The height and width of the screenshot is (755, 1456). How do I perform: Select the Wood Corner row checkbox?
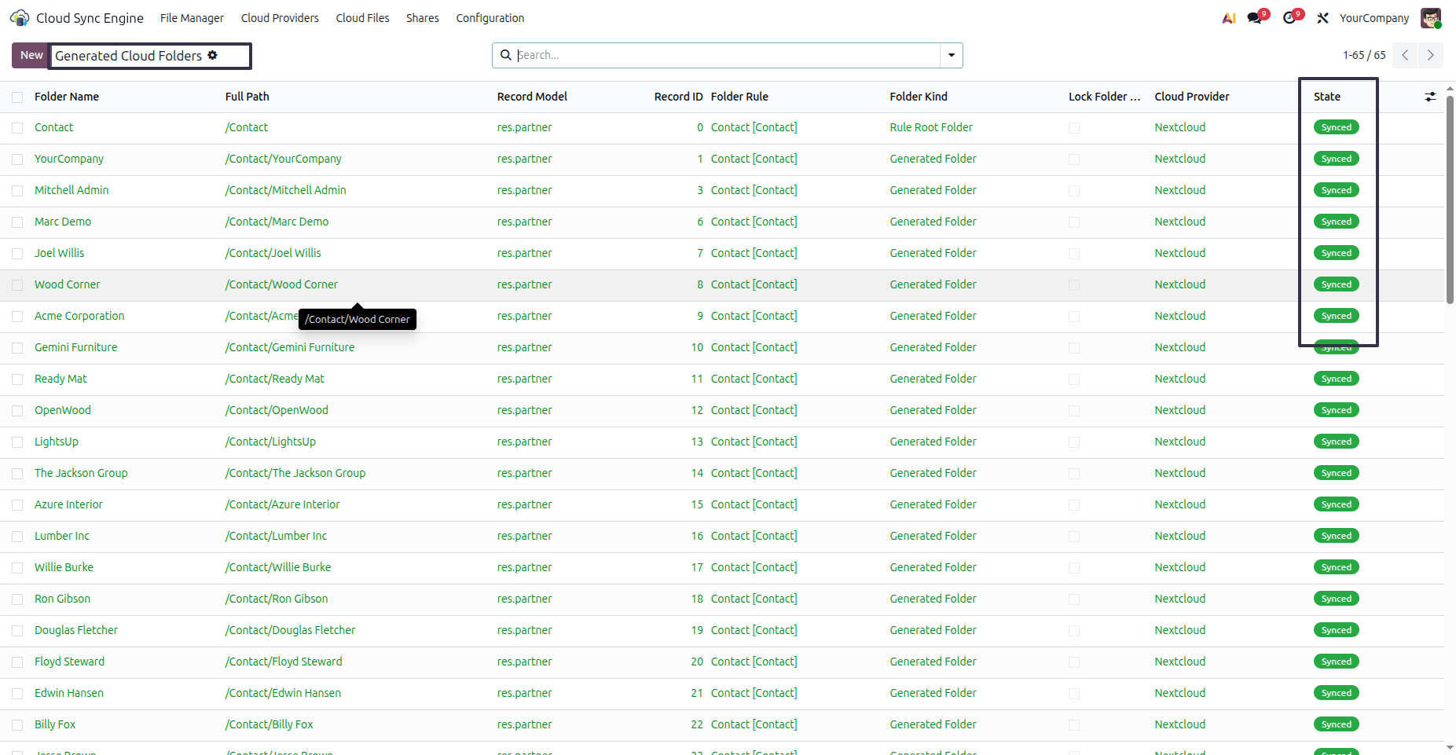pyautogui.click(x=17, y=285)
